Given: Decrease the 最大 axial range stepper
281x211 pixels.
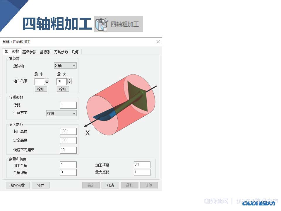Looking at the screenshot, I should tap(69, 83).
